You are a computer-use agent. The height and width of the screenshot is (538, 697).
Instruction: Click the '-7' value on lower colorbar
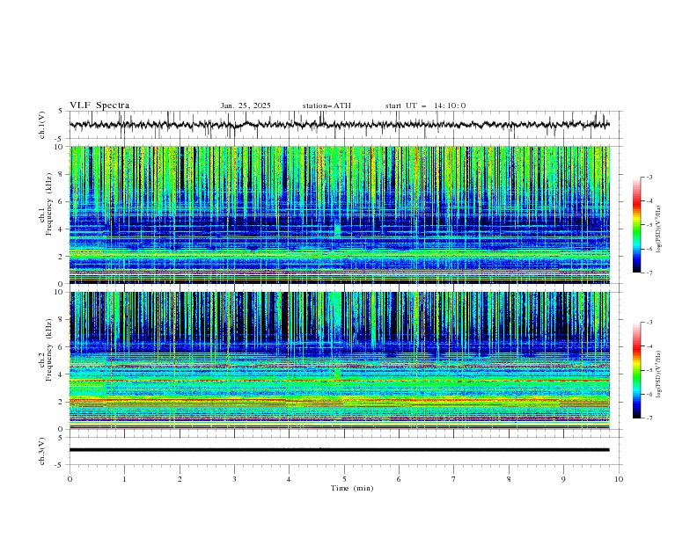pos(649,418)
